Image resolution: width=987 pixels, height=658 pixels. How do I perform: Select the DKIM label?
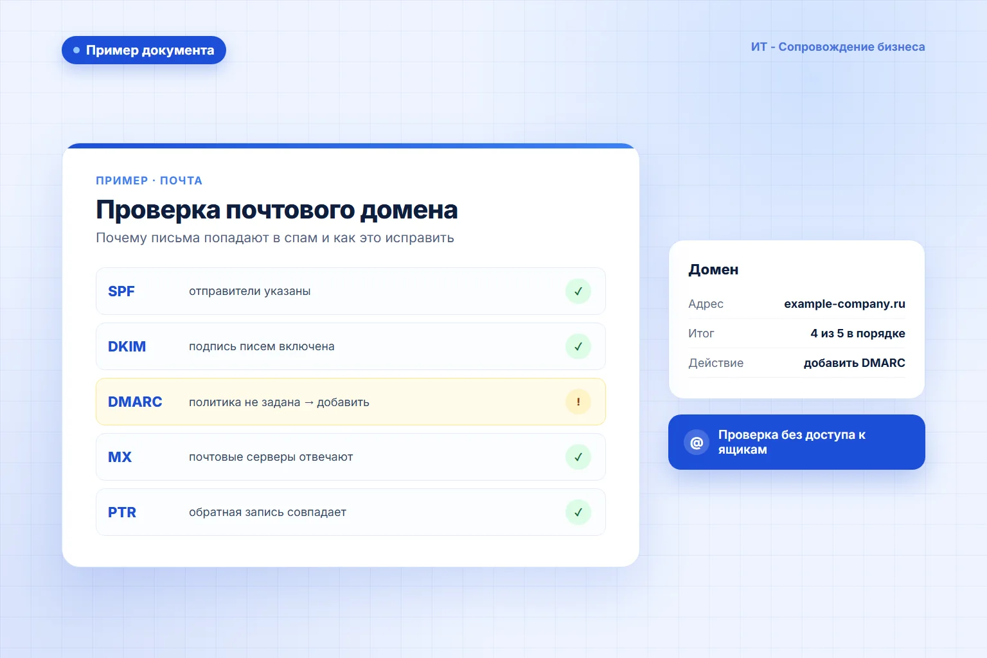tap(127, 346)
